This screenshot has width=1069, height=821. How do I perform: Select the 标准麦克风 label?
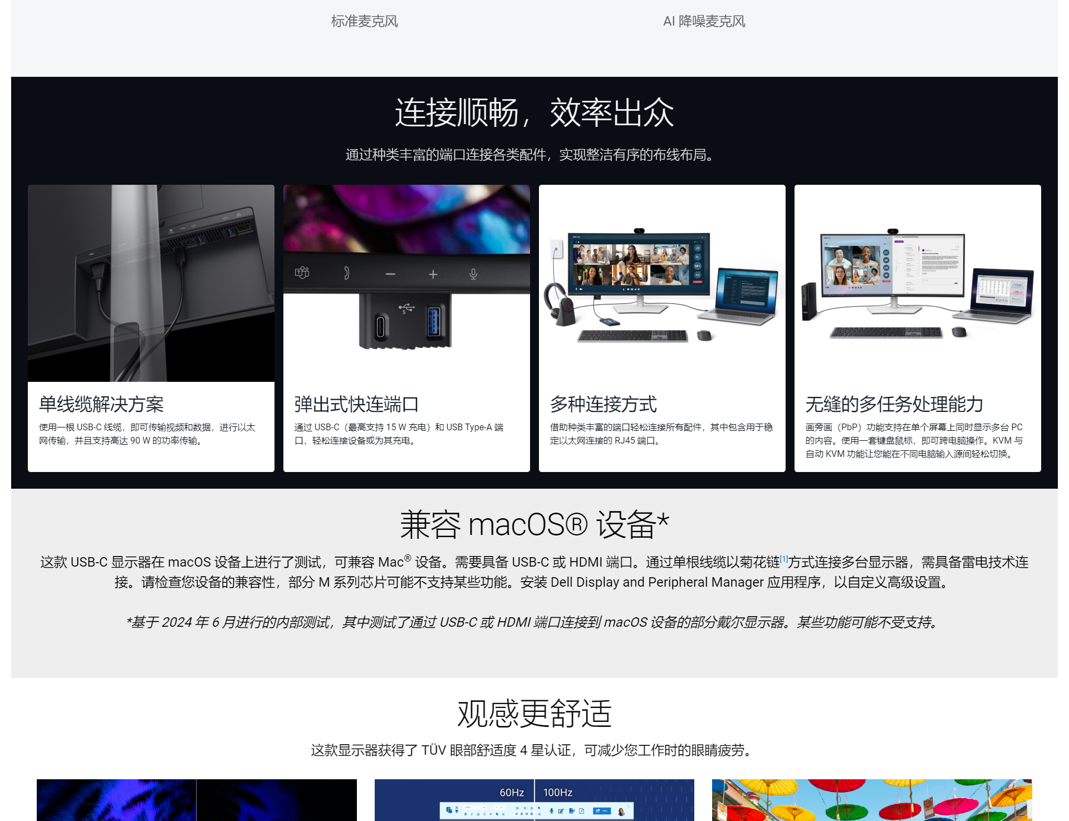pyautogui.click(x=364, y=21)
